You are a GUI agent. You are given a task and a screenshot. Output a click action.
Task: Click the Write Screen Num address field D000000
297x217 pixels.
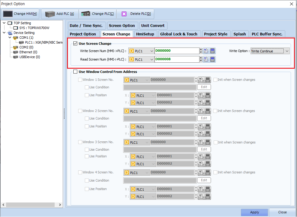pos(177,51)
